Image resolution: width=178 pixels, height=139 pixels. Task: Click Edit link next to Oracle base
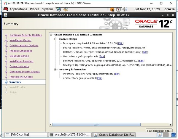(x=102, y=56)
